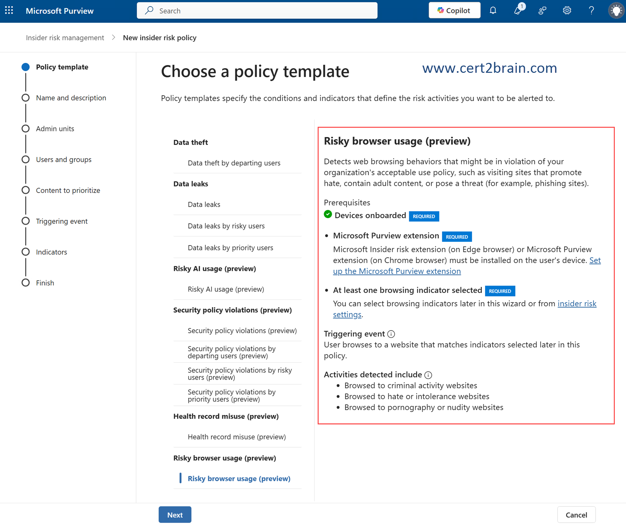
Task: Select the Indicators wizard step
Action: pyautogui.click(x=44, y=252)
